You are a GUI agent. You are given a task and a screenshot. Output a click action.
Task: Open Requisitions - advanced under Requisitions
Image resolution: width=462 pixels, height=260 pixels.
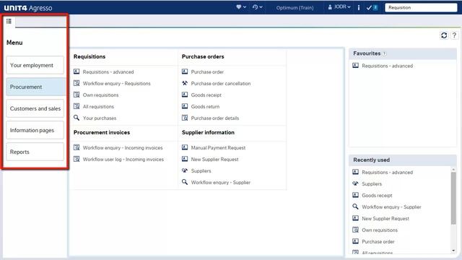108,72
